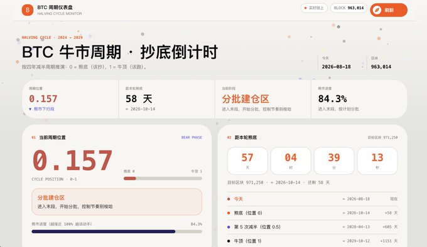
Task: Click the BTC 牛市周期 · 抄底倒计时 heading
Action: click(x=120, y=52)
